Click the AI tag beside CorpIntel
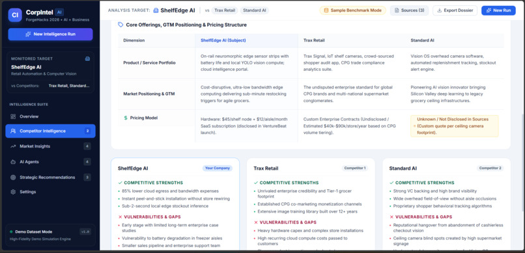This screenshot has height=253, width=525. 59,12
